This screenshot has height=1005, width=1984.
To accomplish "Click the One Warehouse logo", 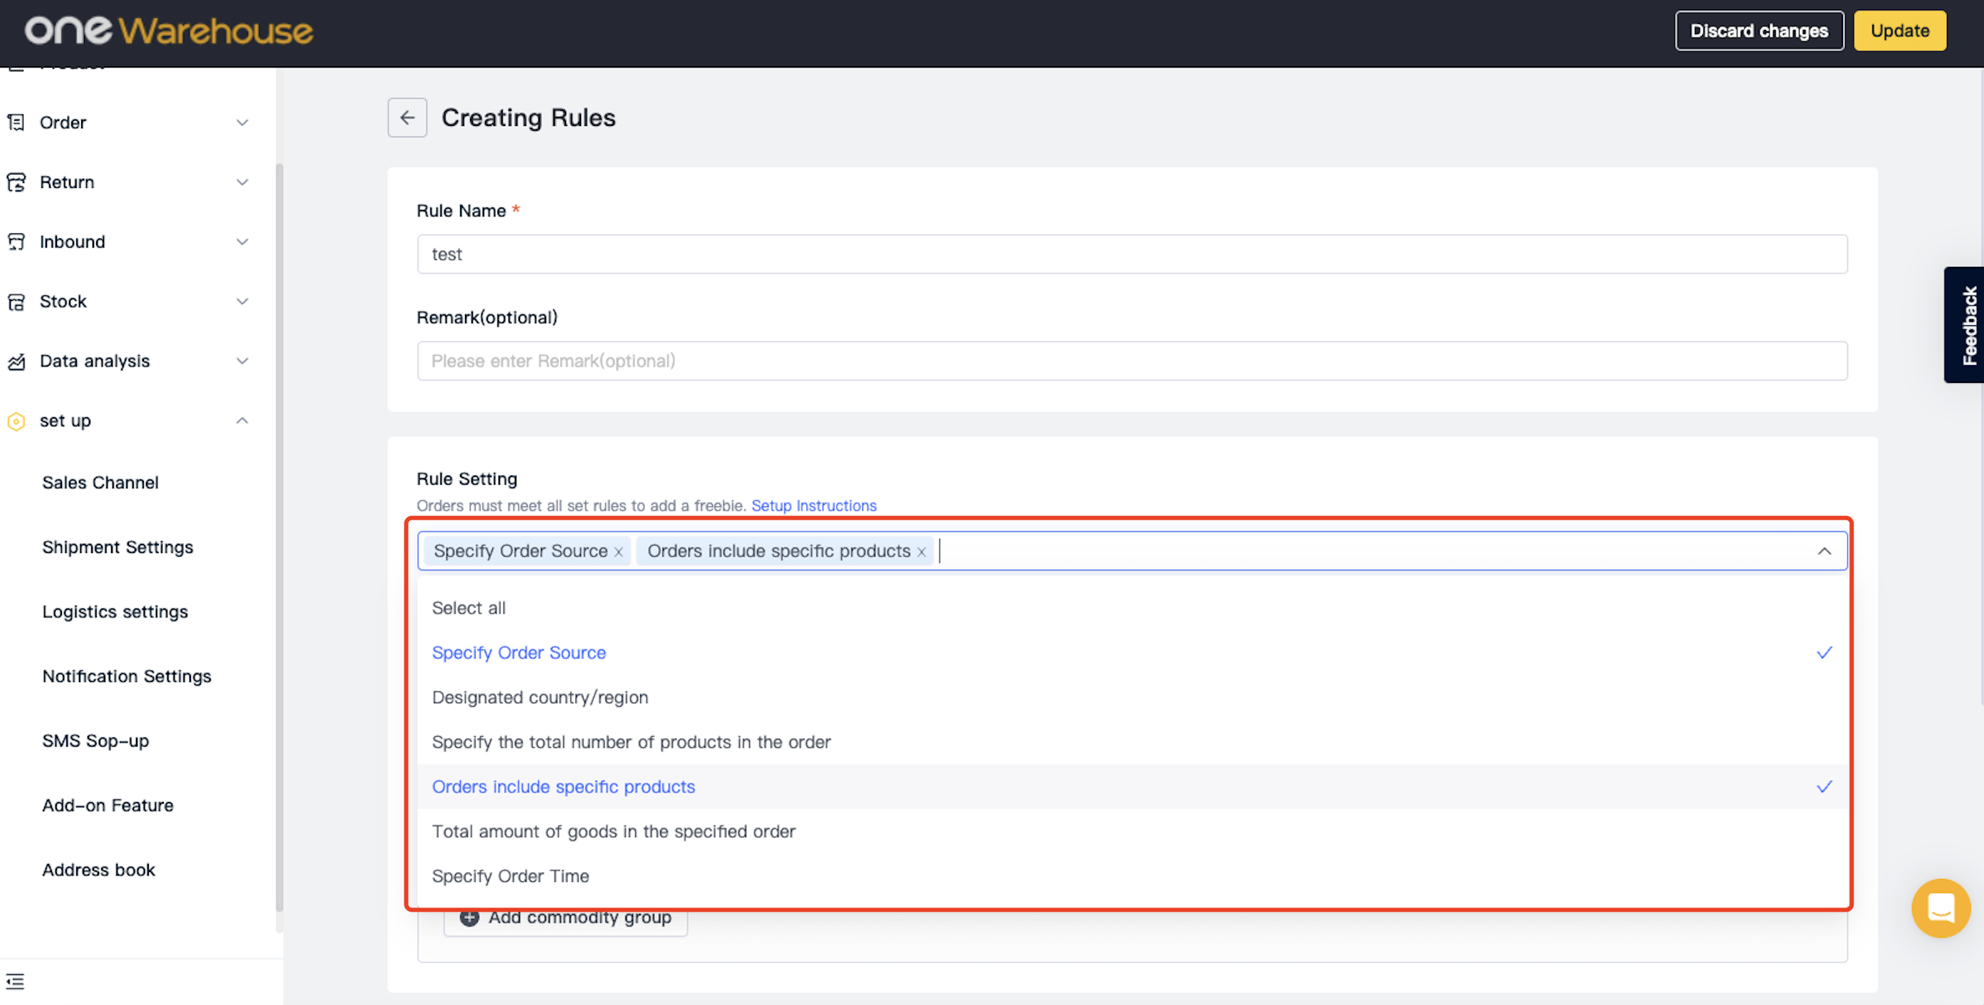I will click(x=169, y=31).
